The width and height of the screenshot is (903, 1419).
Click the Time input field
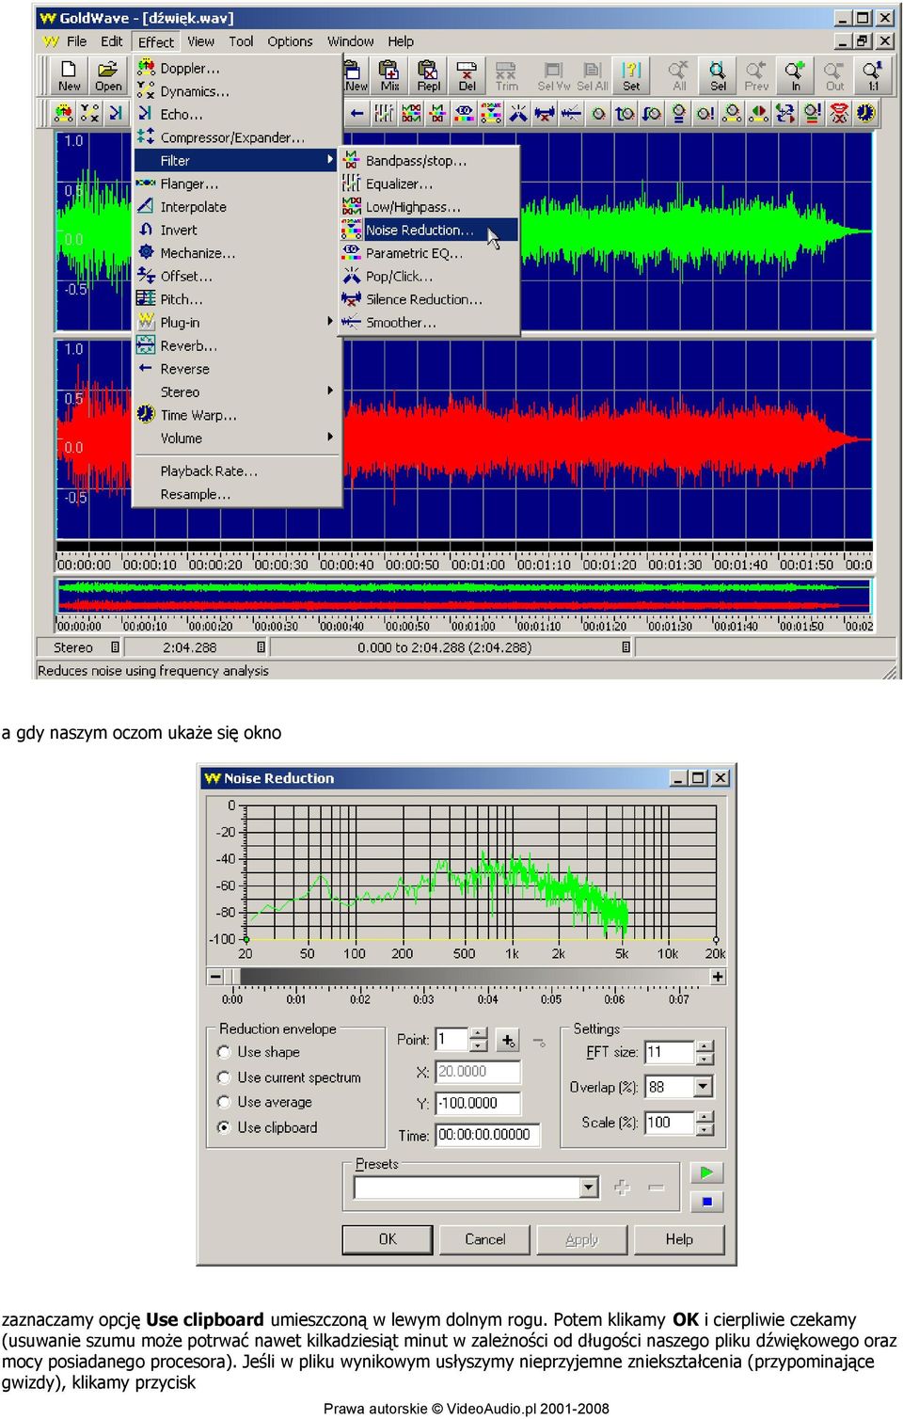click(x=487, y=1135)
